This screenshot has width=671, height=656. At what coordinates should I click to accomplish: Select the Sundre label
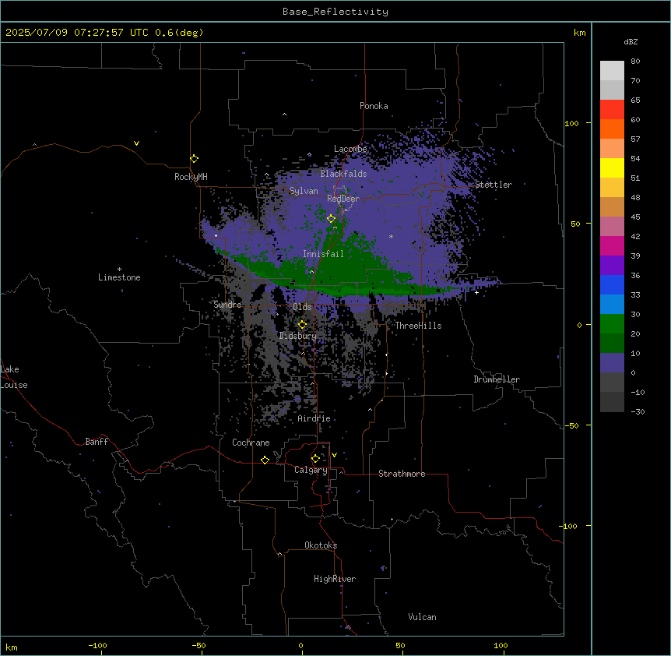tap(227, 305)
